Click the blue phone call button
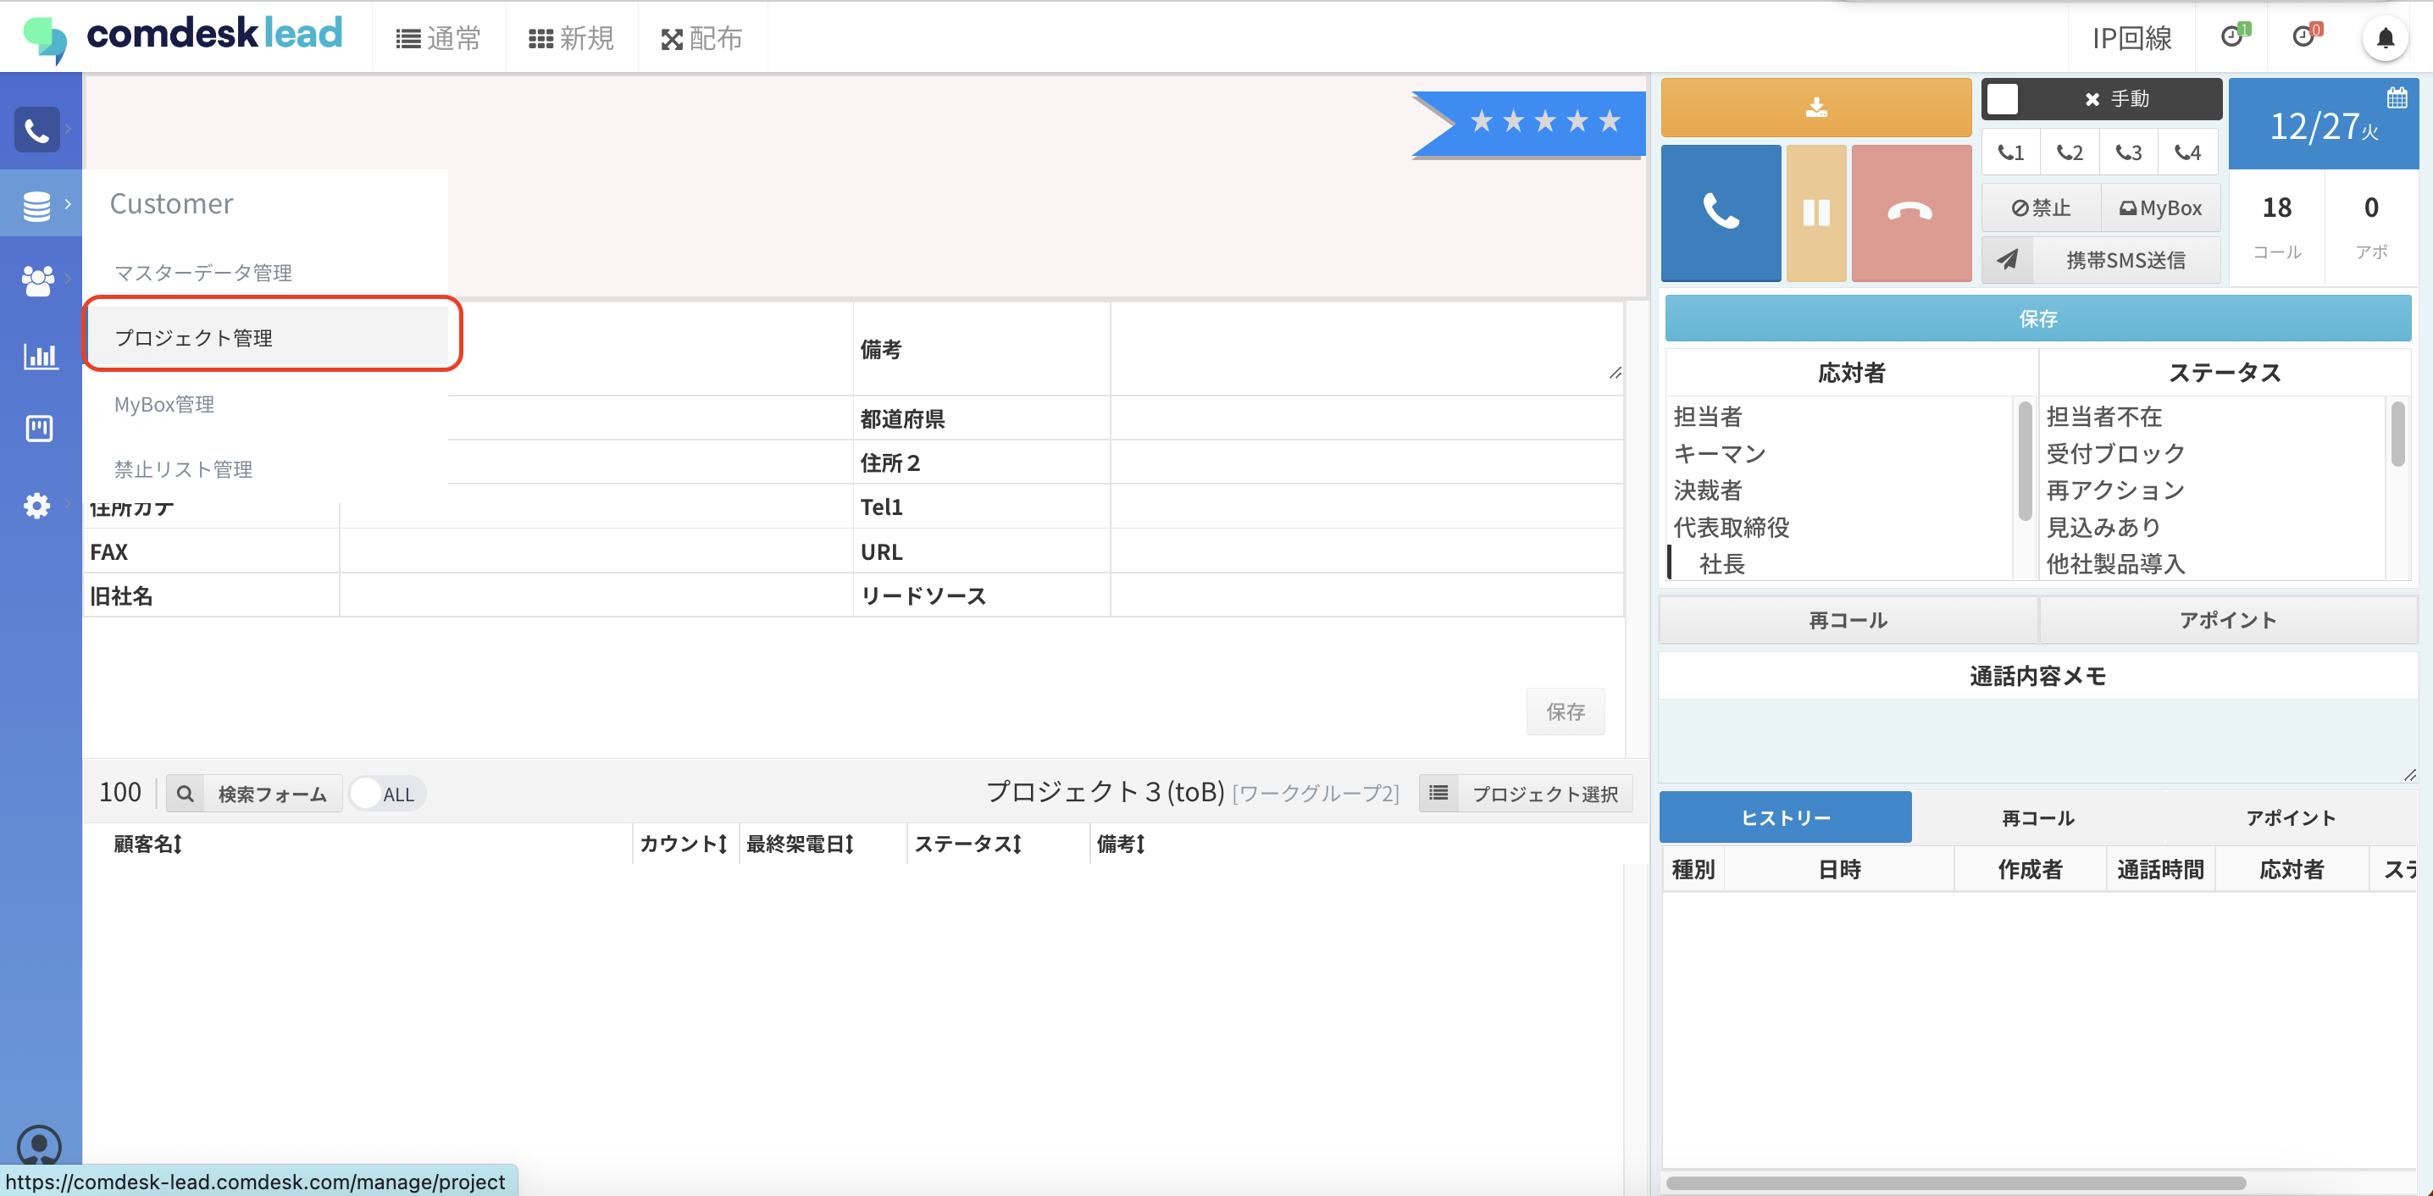 (1720, 213)
